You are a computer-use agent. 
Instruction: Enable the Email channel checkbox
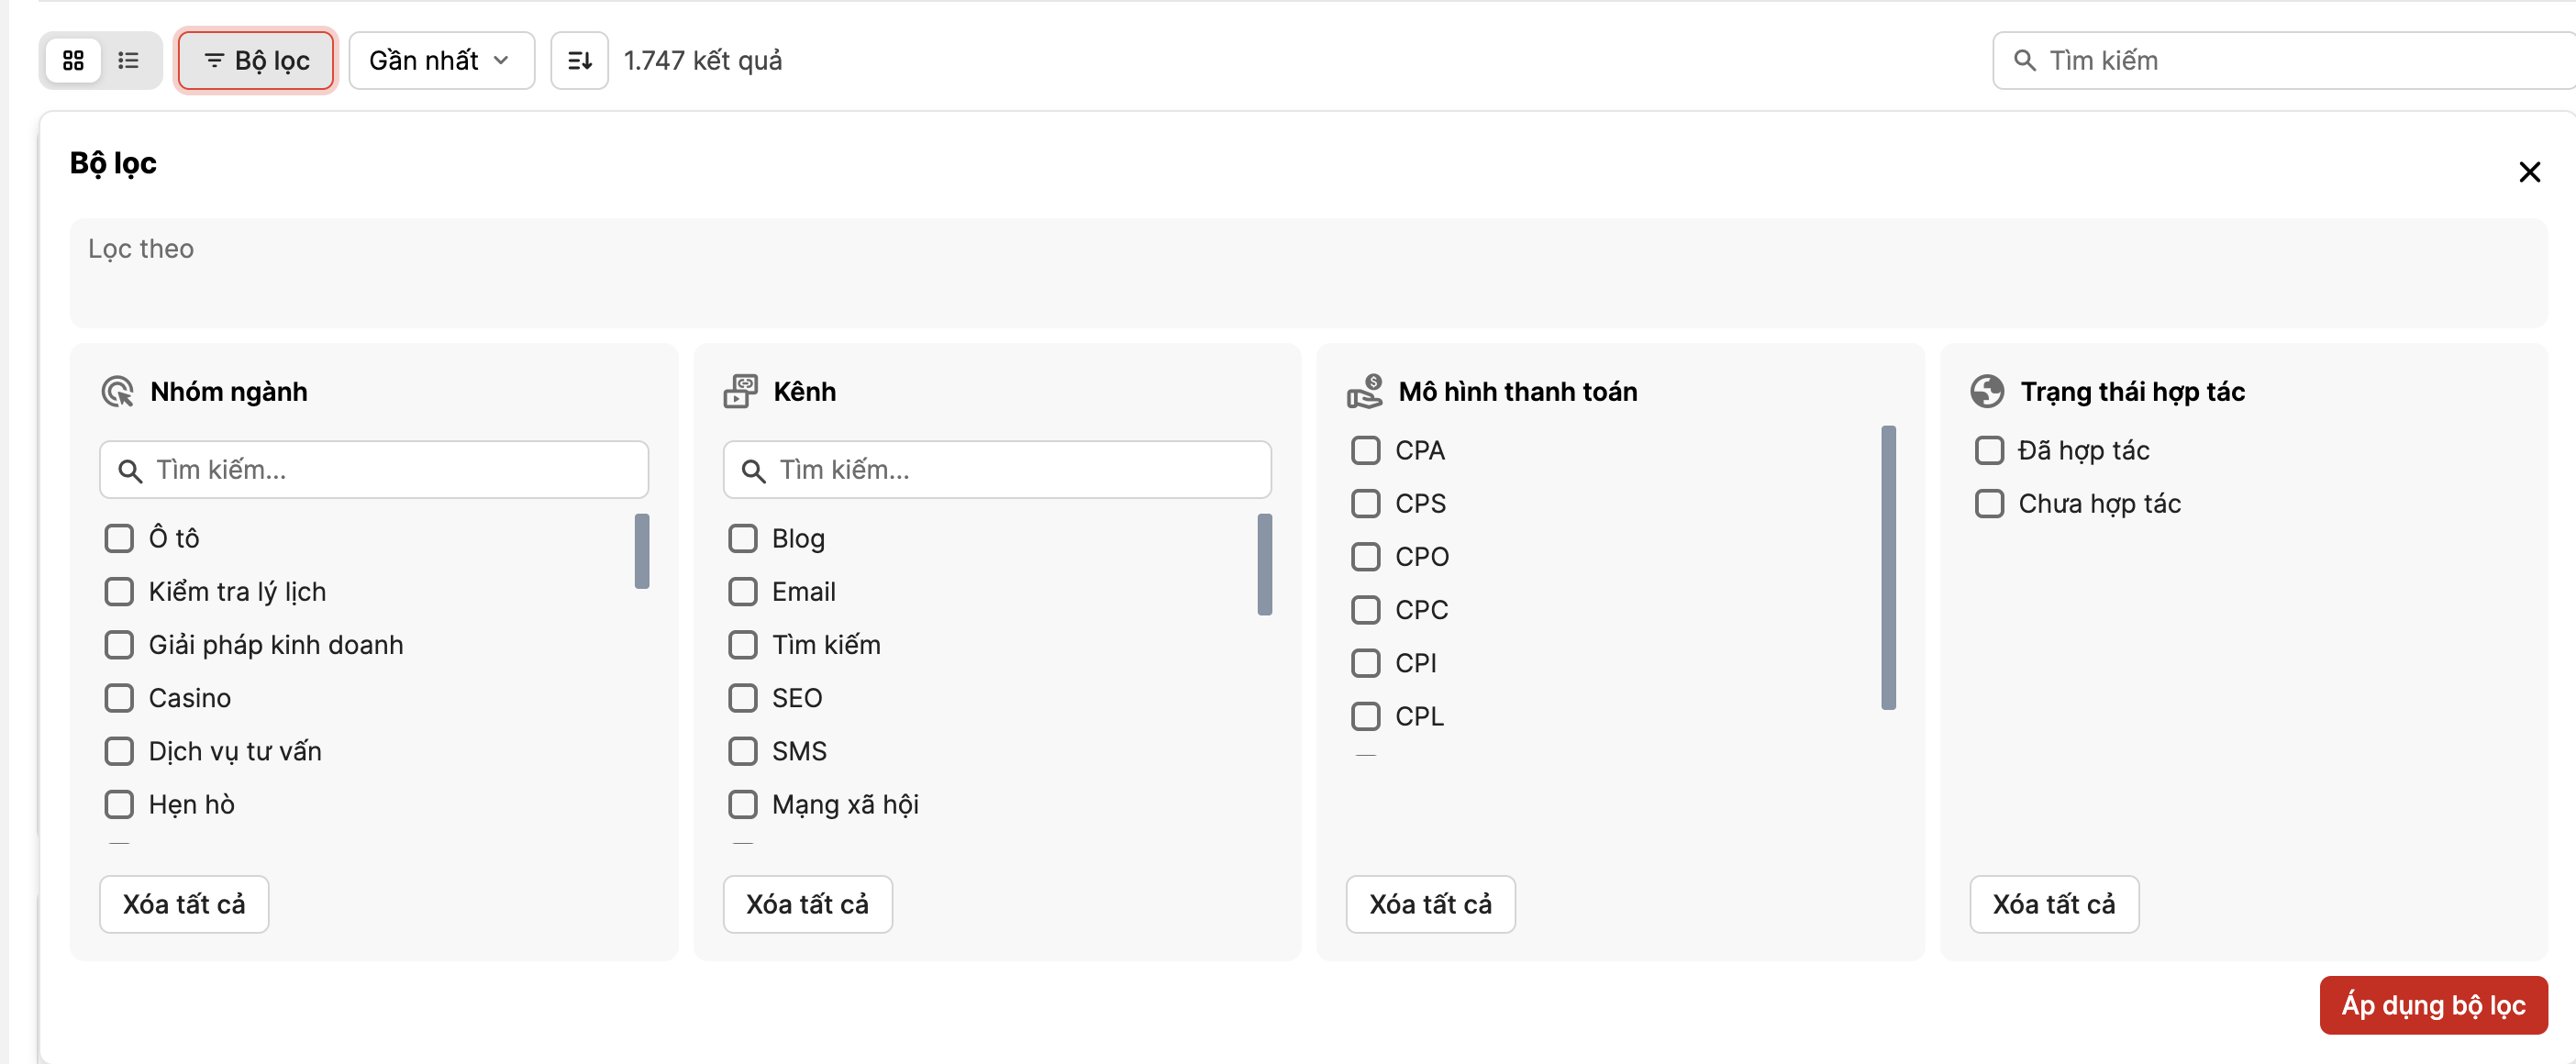coord(743,592)
